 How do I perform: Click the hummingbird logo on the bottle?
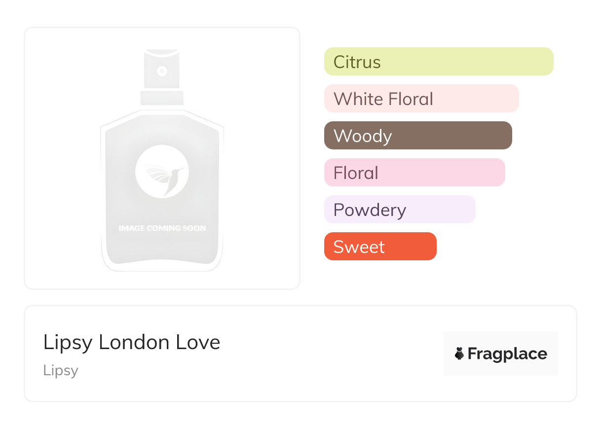162,172
